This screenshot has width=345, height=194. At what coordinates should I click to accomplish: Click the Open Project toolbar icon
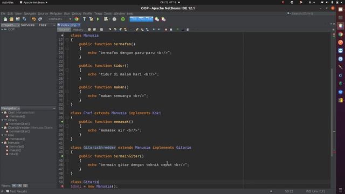18,19
